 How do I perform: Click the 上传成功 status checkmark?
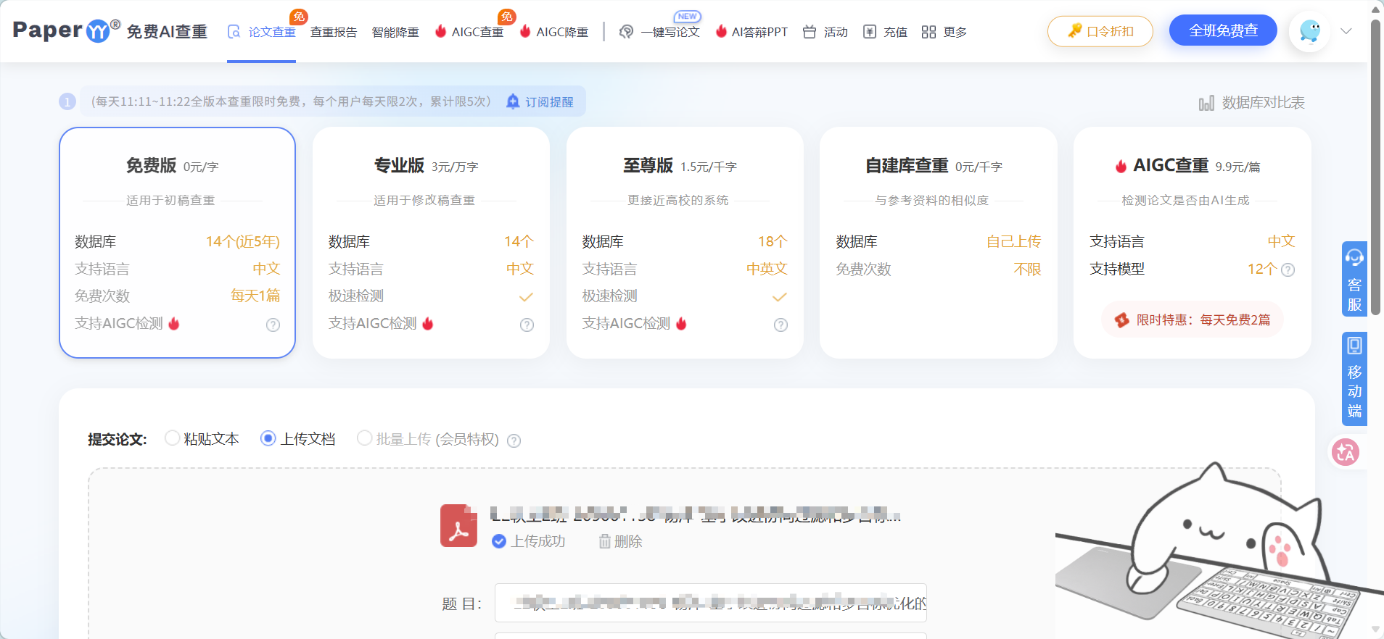tap(499, 541)
